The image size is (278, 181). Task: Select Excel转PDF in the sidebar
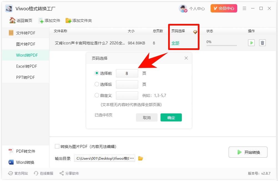pos(26,66)
